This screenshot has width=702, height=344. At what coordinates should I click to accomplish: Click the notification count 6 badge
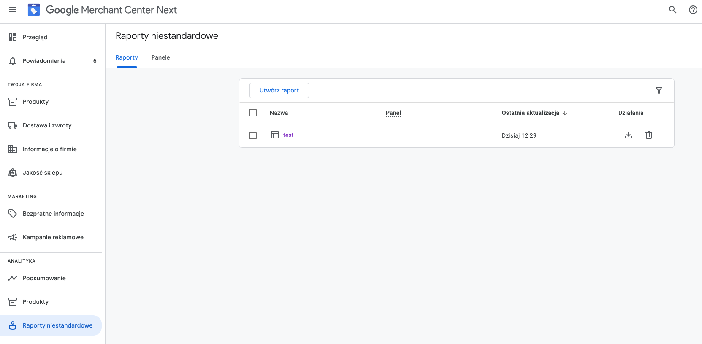tap(95, 61)
